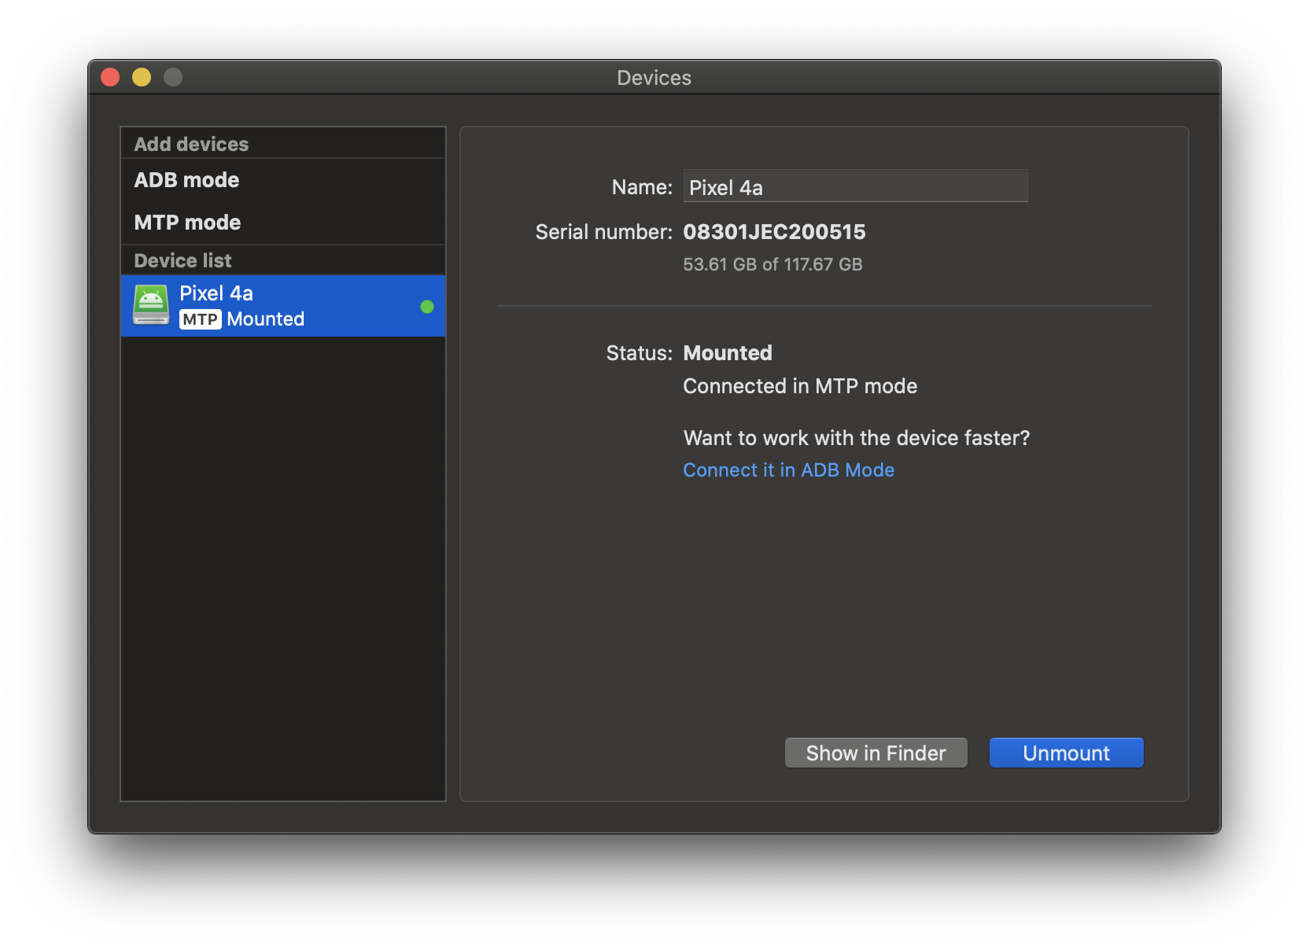Viewport: 1309px width, 950px height.
Task: Click the serial number 08301JEC200515
Action: tap(774, 232)
